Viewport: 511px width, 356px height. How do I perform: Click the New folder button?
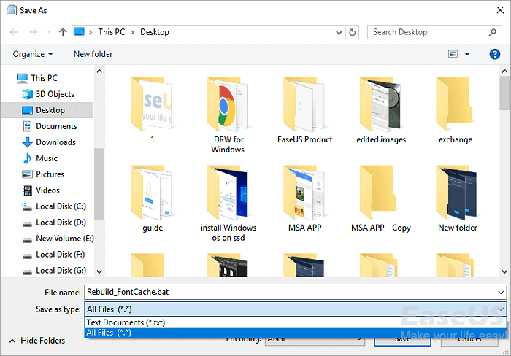coord(93,54)
